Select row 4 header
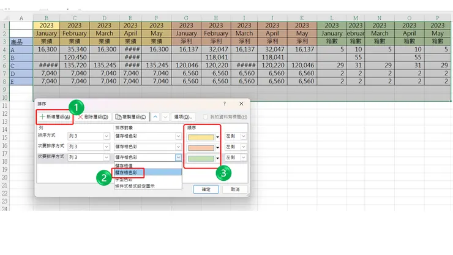The height and width of the screenshot is (255, 453). pyautogui.click(x=5, y=50)
